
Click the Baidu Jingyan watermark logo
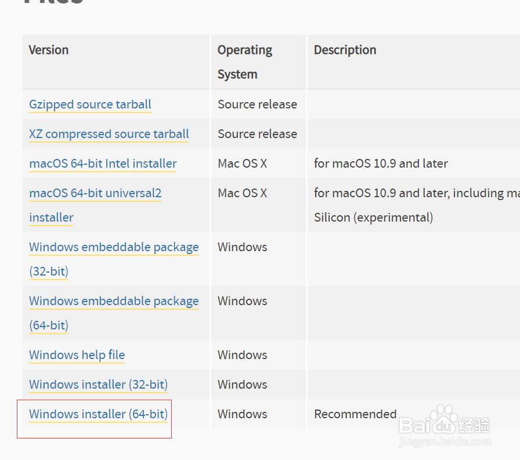[444, 426]
